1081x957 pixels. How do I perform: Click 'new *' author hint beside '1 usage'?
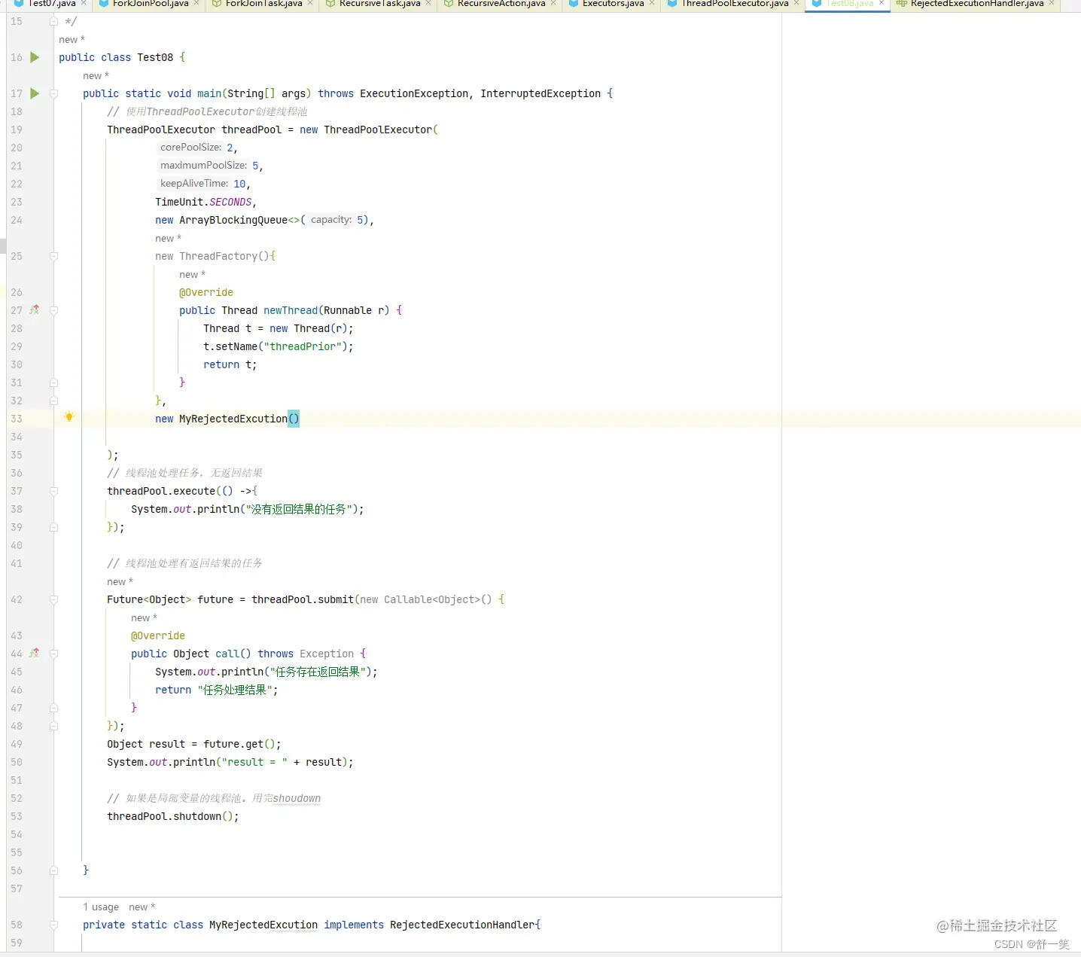click(x=142, y=907)
